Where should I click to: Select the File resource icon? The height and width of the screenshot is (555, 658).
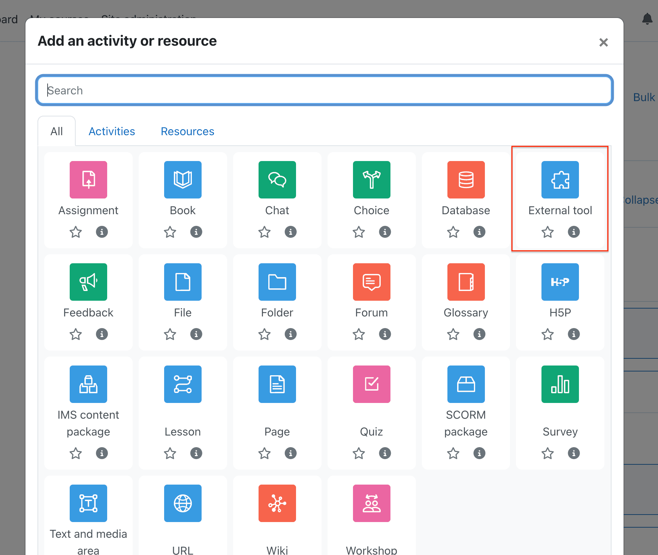pos(183,282)
